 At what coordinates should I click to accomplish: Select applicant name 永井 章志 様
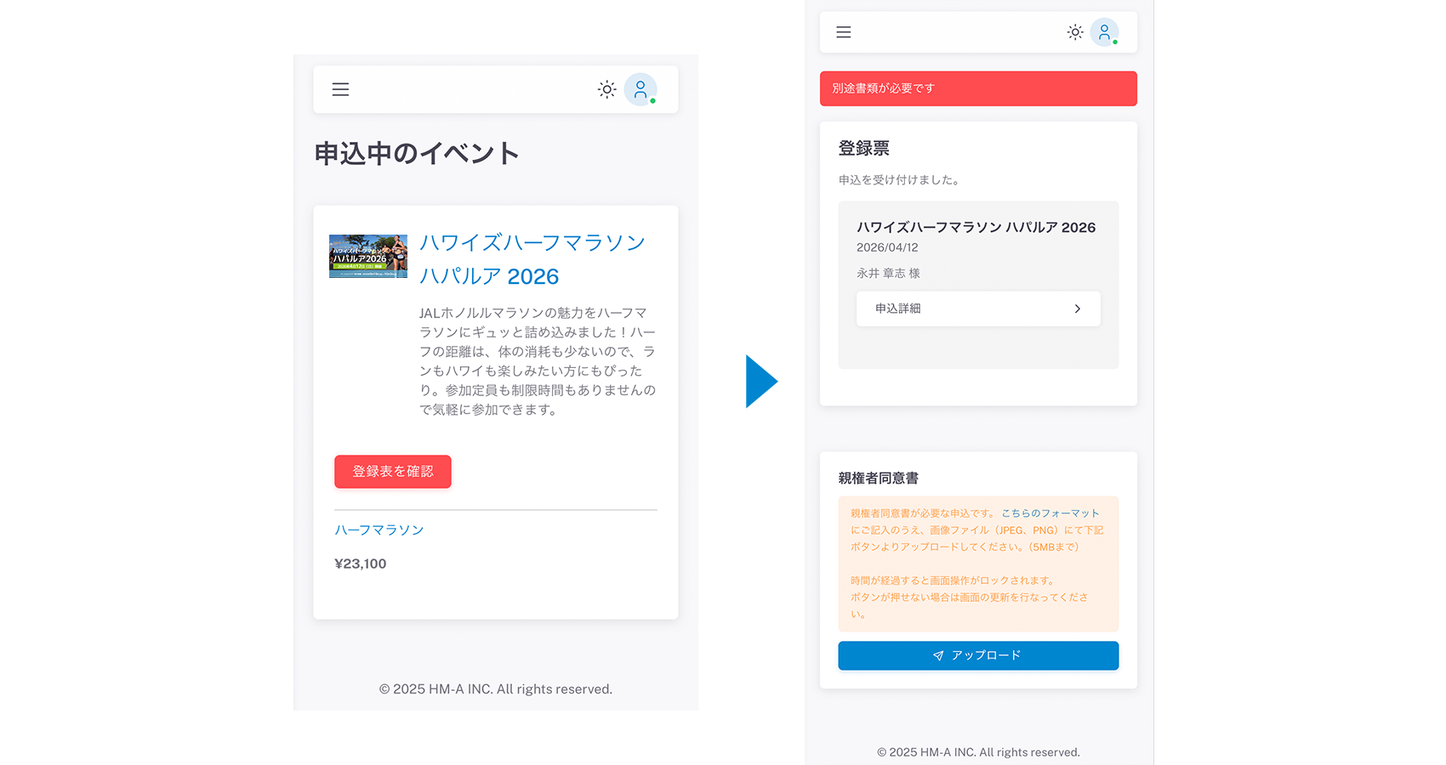pos(888,274)
